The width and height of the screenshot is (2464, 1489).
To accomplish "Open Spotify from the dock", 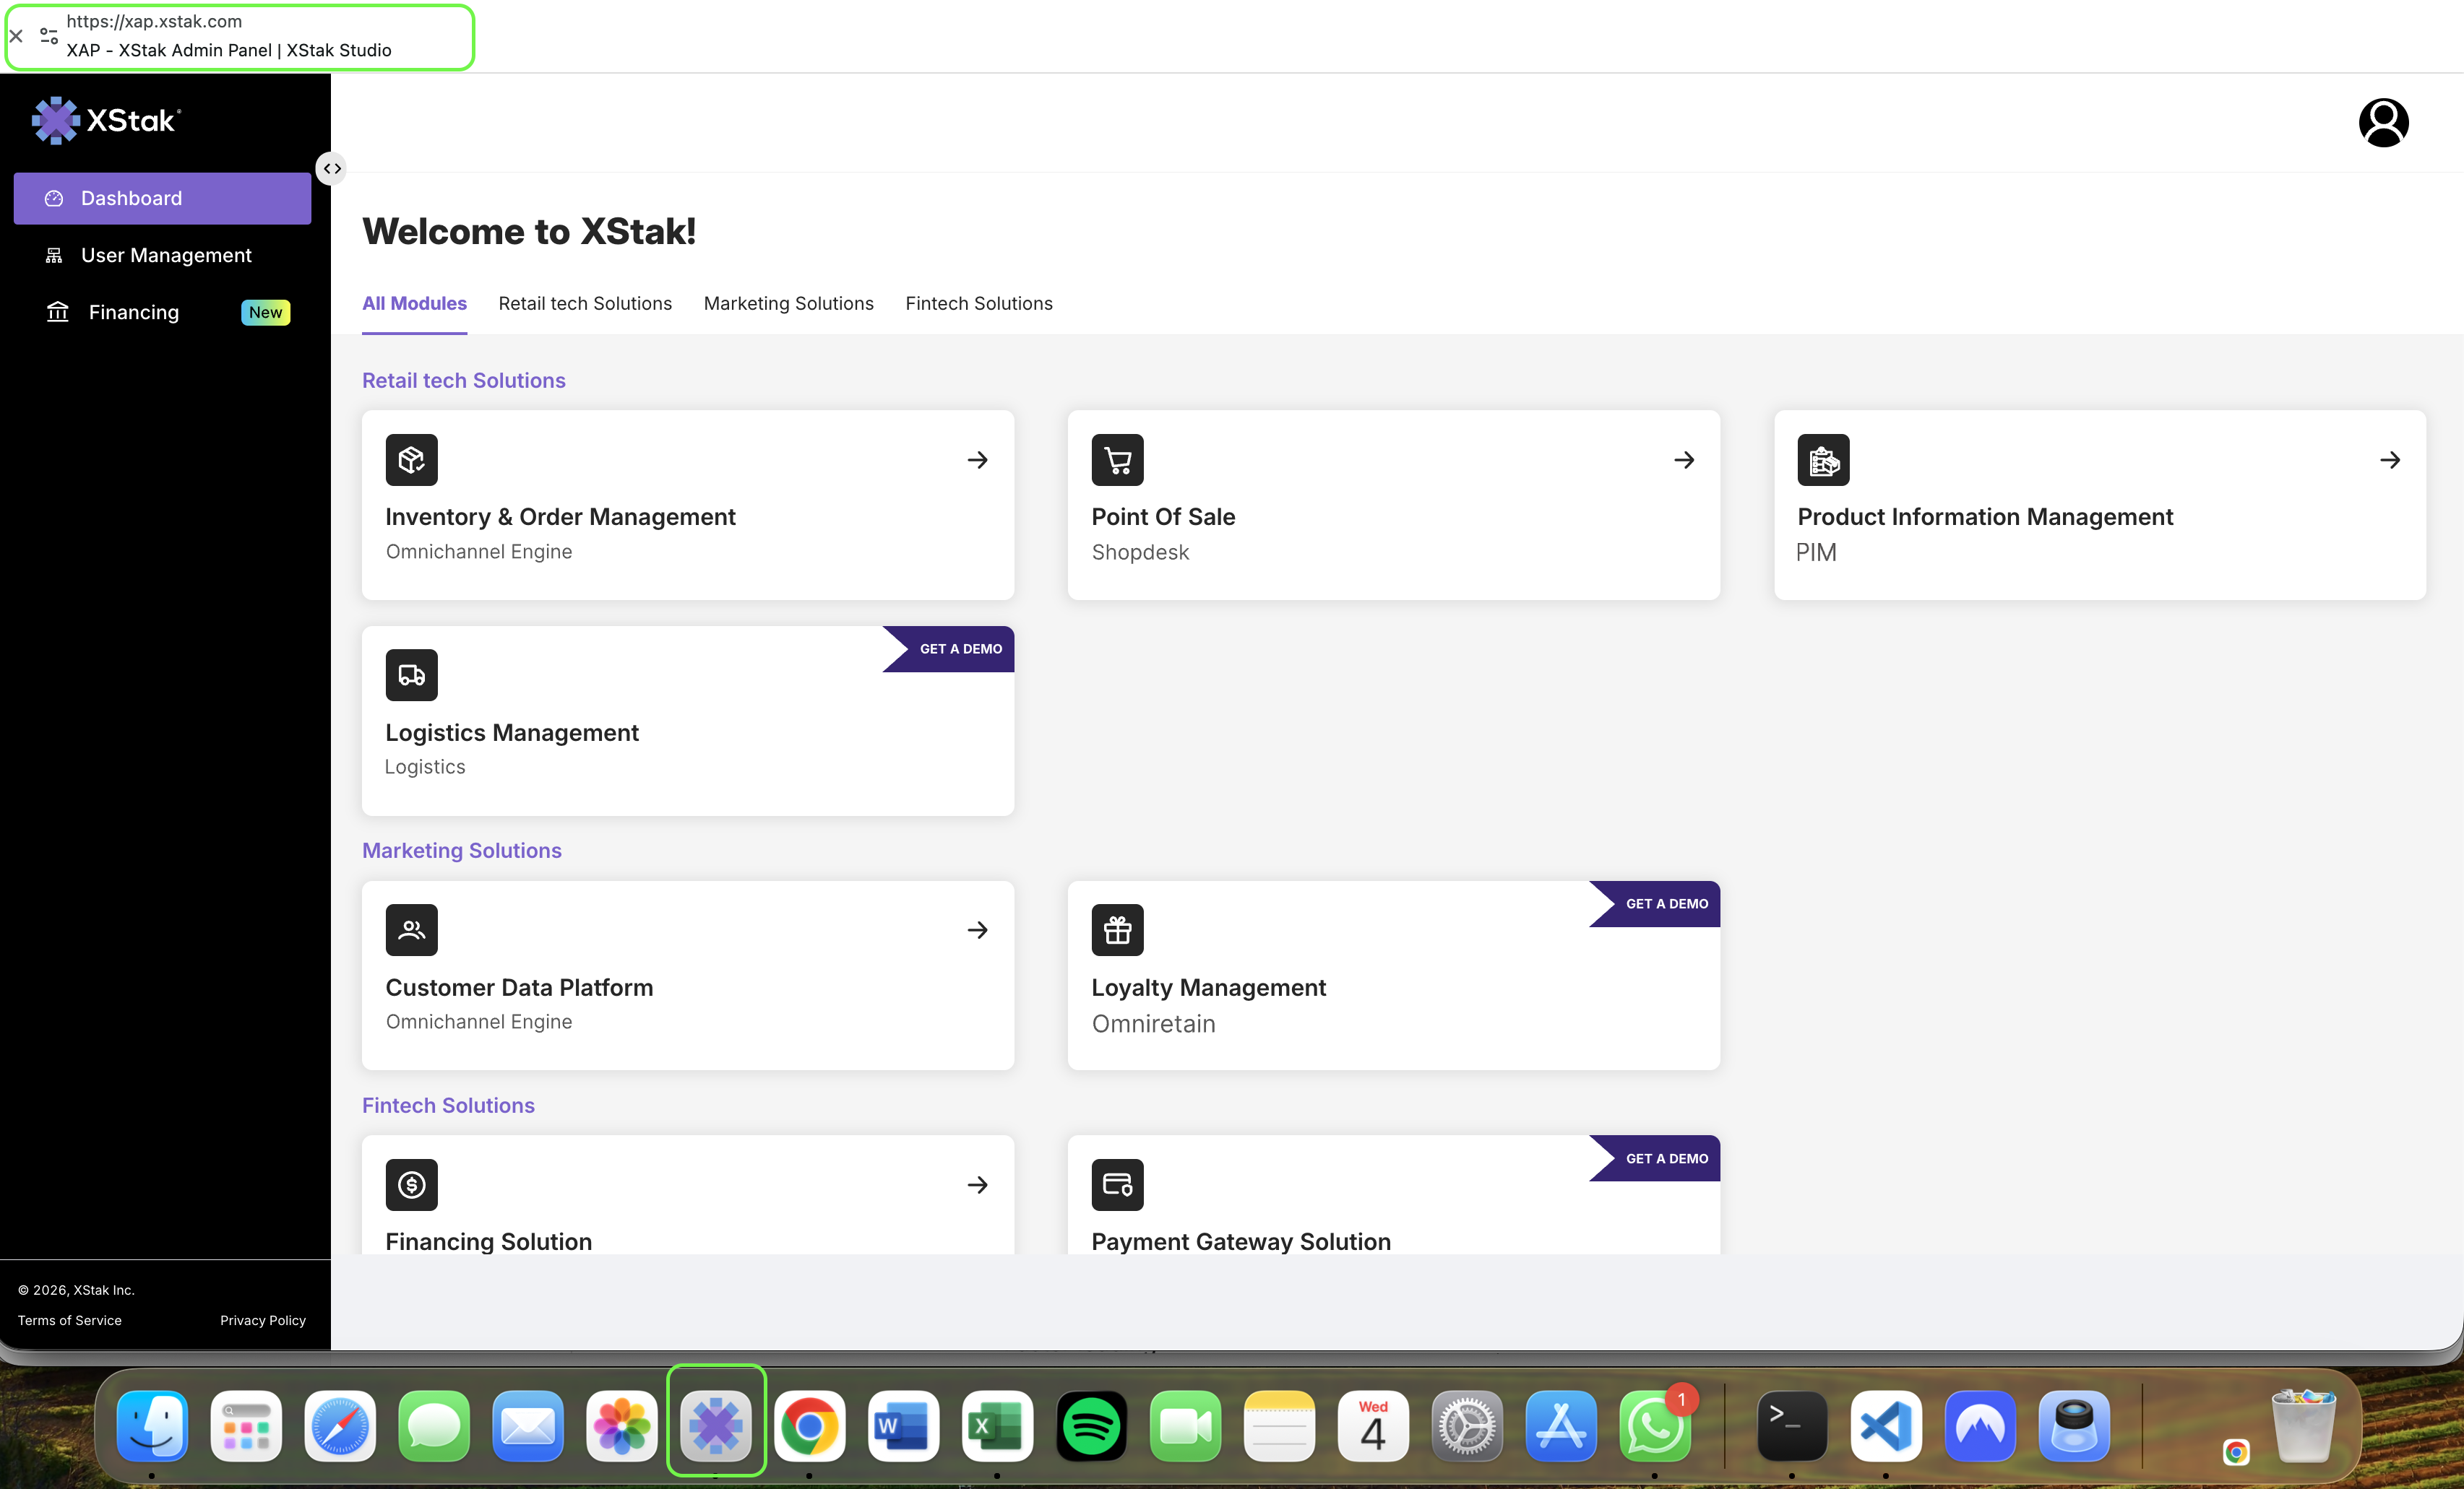I will point(1091,1426).
